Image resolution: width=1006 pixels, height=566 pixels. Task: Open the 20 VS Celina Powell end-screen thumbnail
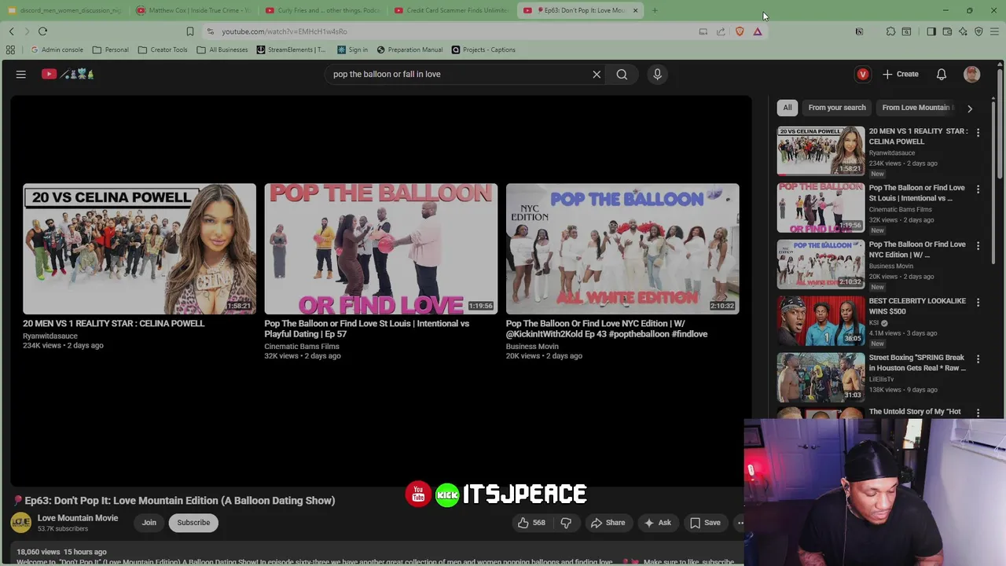(x=139, y=248)
